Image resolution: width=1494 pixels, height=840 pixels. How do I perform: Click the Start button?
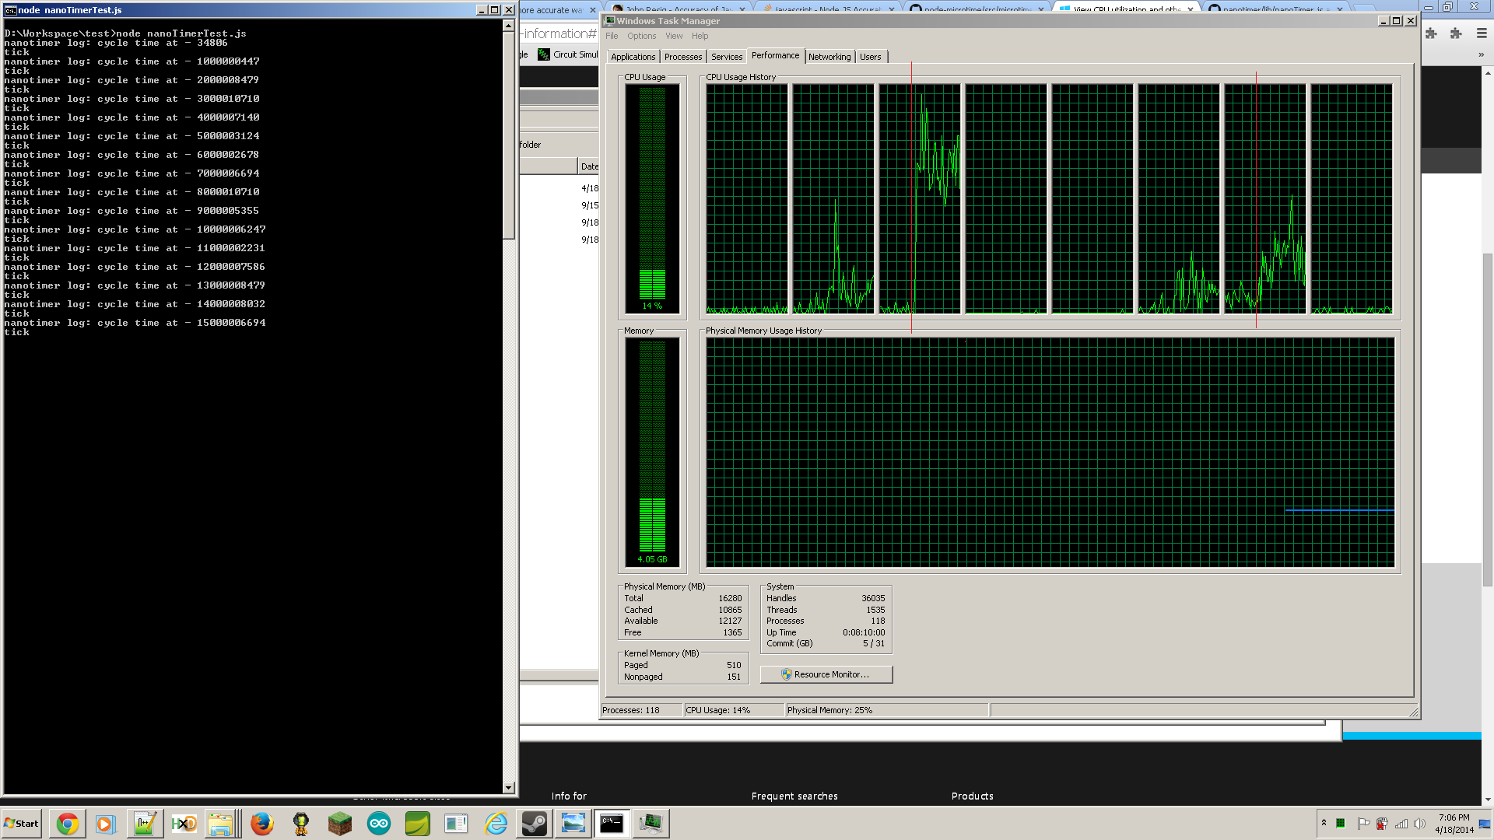pyautogui.click(x=22, y=824)
